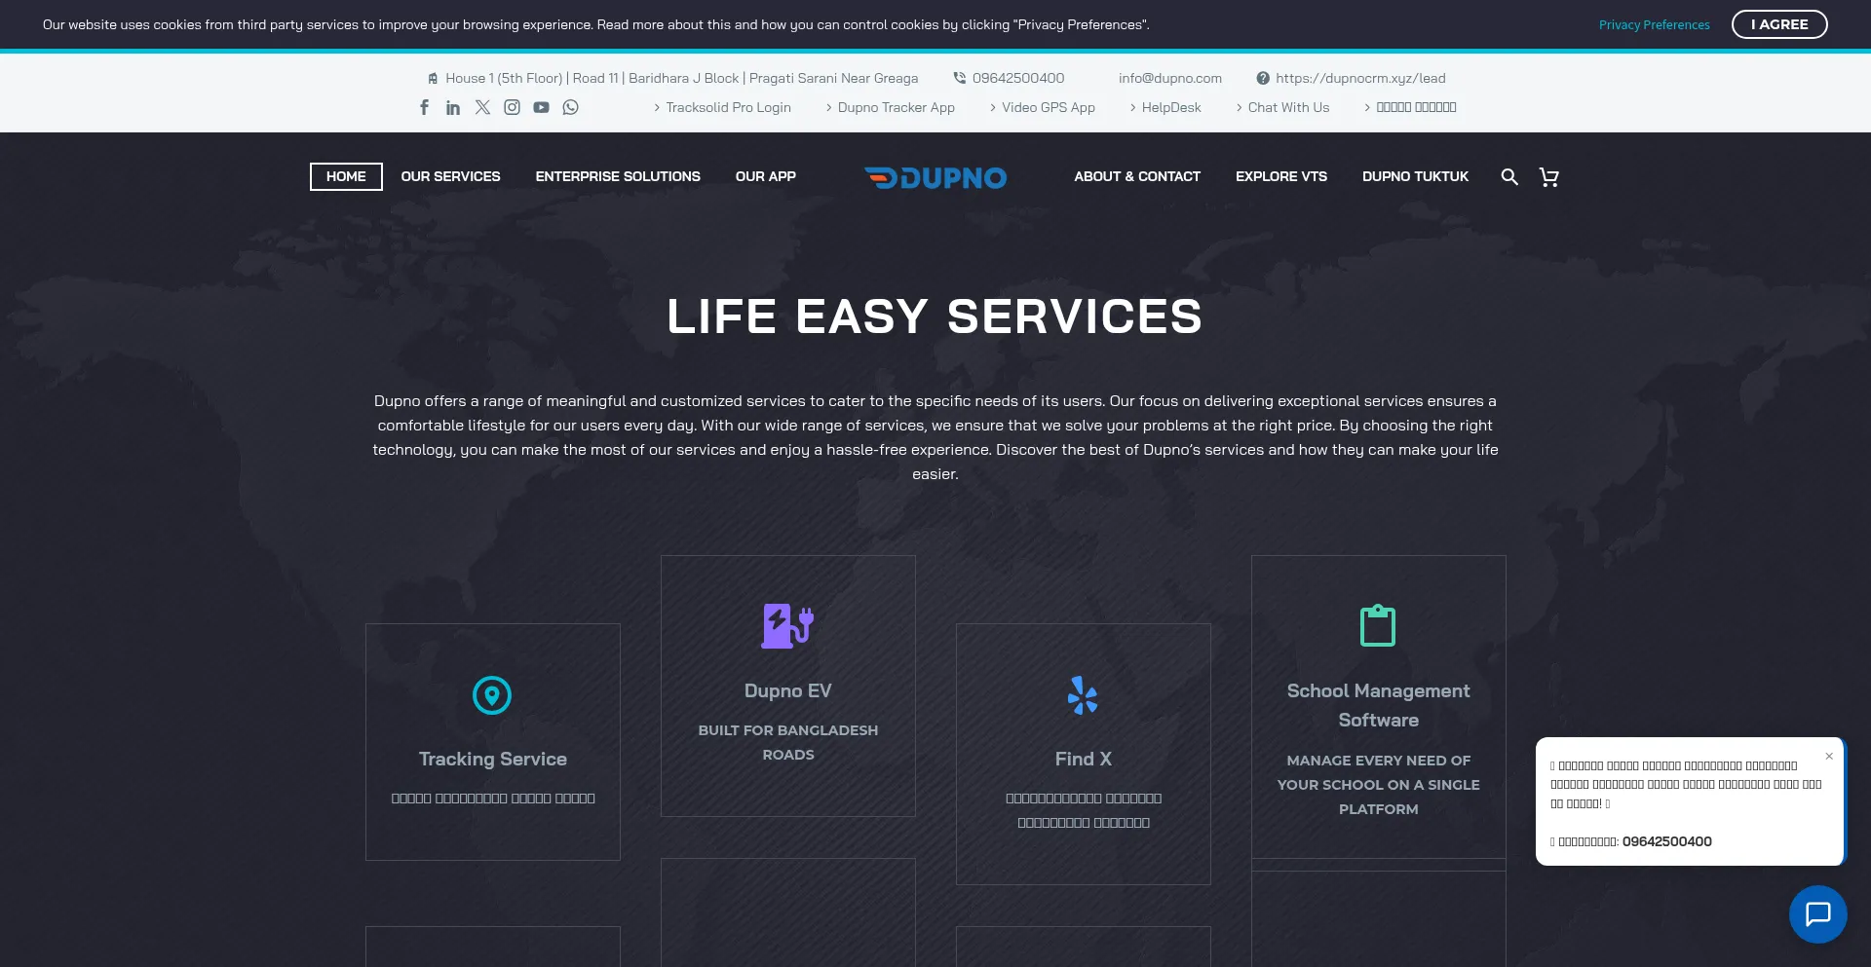Open the Instagram social icon
This screenshot has width=1871, height=967.
click(512, 107)
